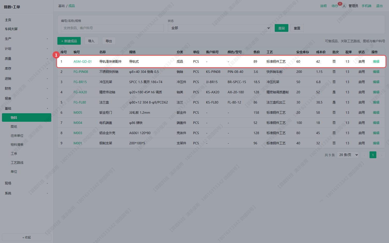Open product code ASM-GD-01
Viewport: 389px width, 243px height.
(82, 62)
